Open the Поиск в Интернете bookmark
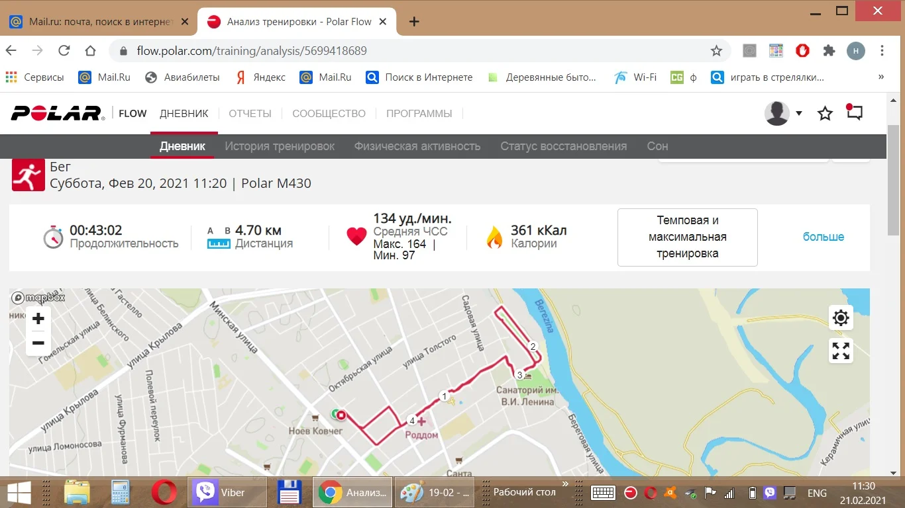The height and width of the screenshot is (508, 905). coord(419,77)
